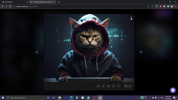The width and height of the screenshot is (178, 100).
Task: Click the hooded cat image
Action: click(x=89, y=48)
